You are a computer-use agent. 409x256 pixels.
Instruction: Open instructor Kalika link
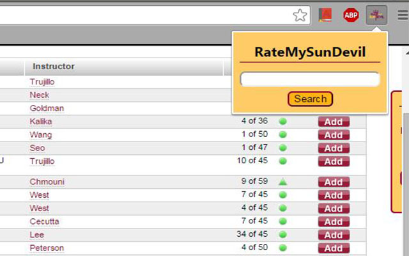41,122
